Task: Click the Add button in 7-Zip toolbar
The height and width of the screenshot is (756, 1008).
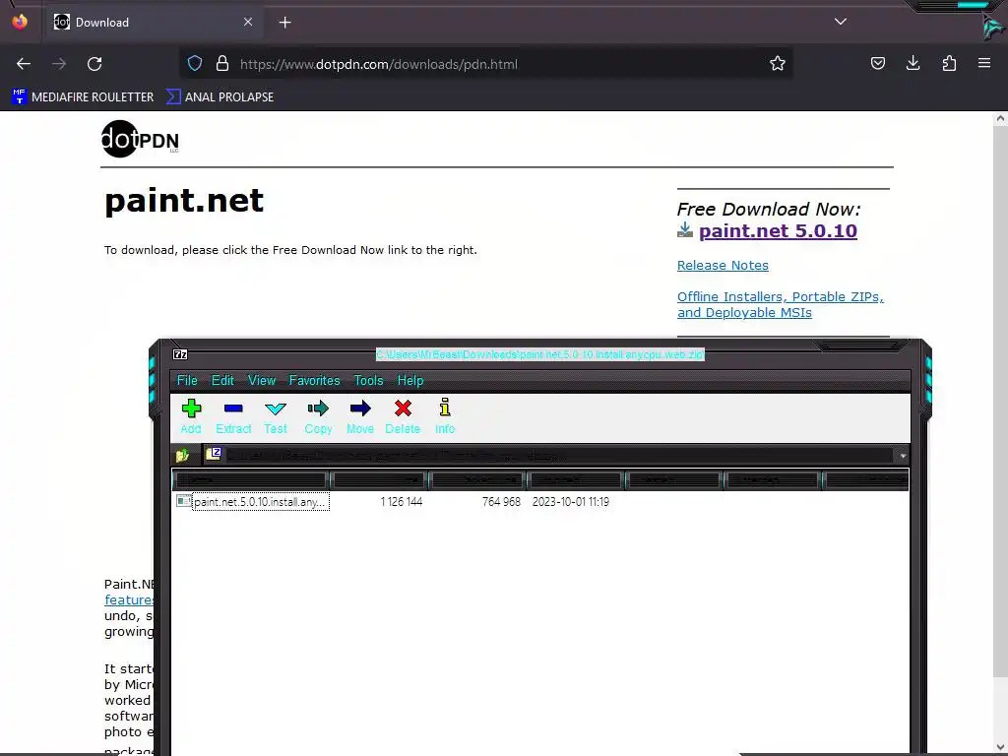Action: pyautogui.click(x=191, y=416)
